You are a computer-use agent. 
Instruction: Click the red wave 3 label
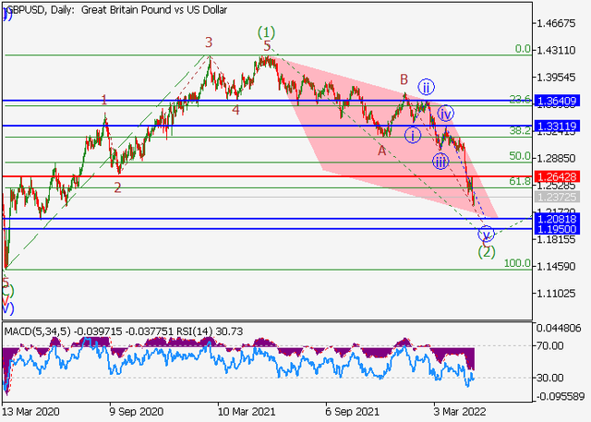pyautogui.click(x=209, y=42)
